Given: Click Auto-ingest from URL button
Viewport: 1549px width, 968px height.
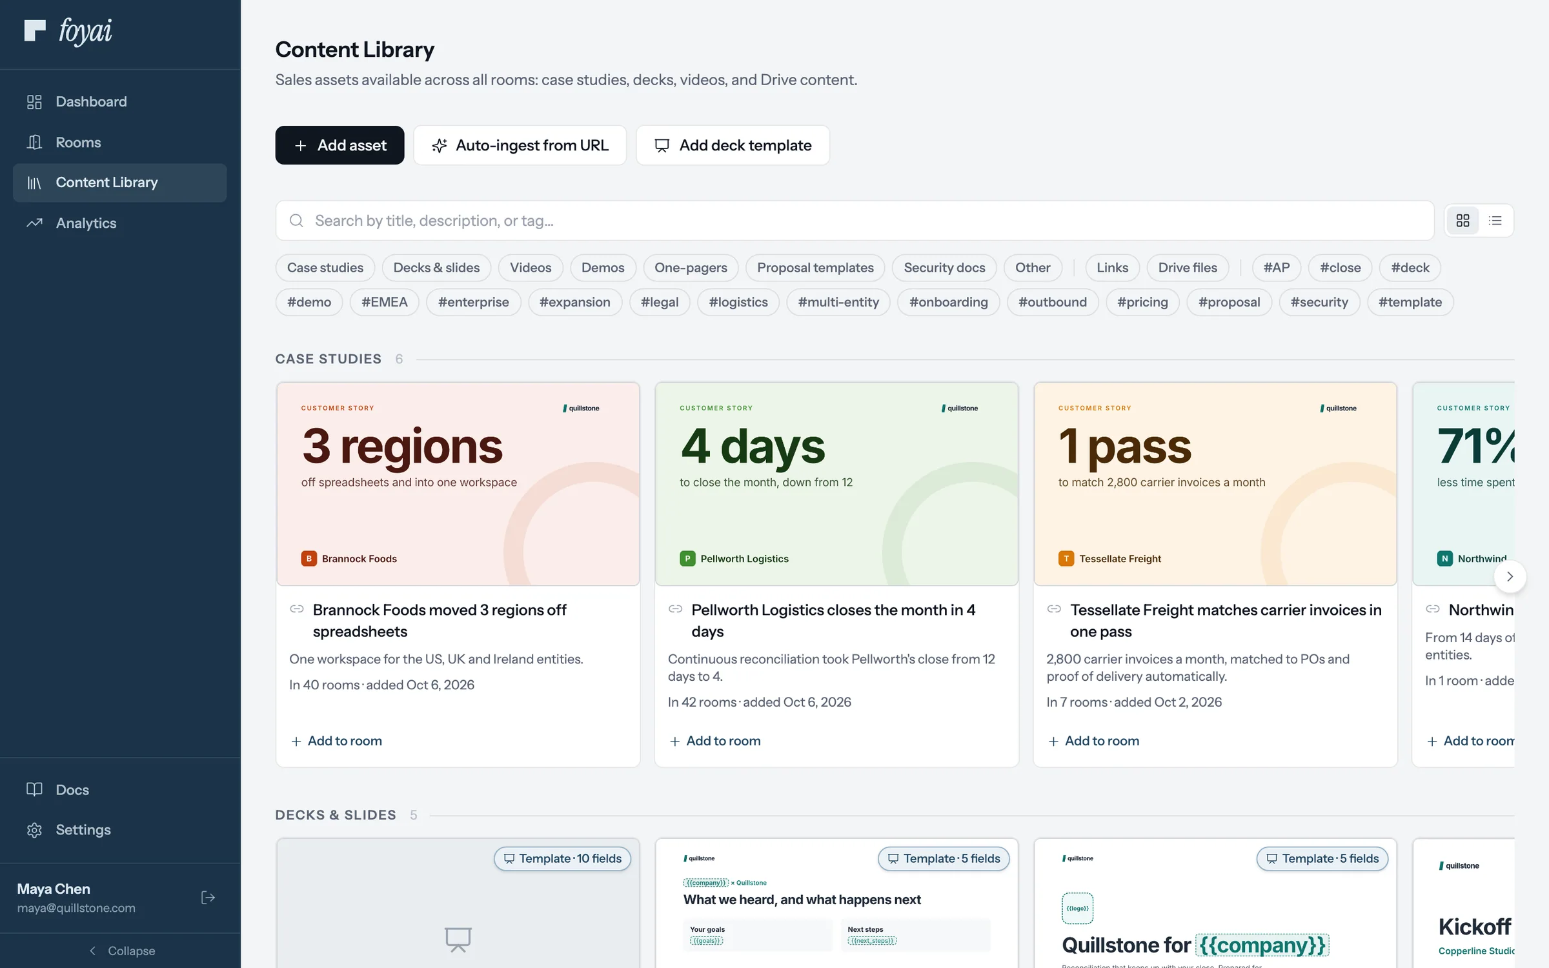Looking at the screenshot, I should [520, 145].
